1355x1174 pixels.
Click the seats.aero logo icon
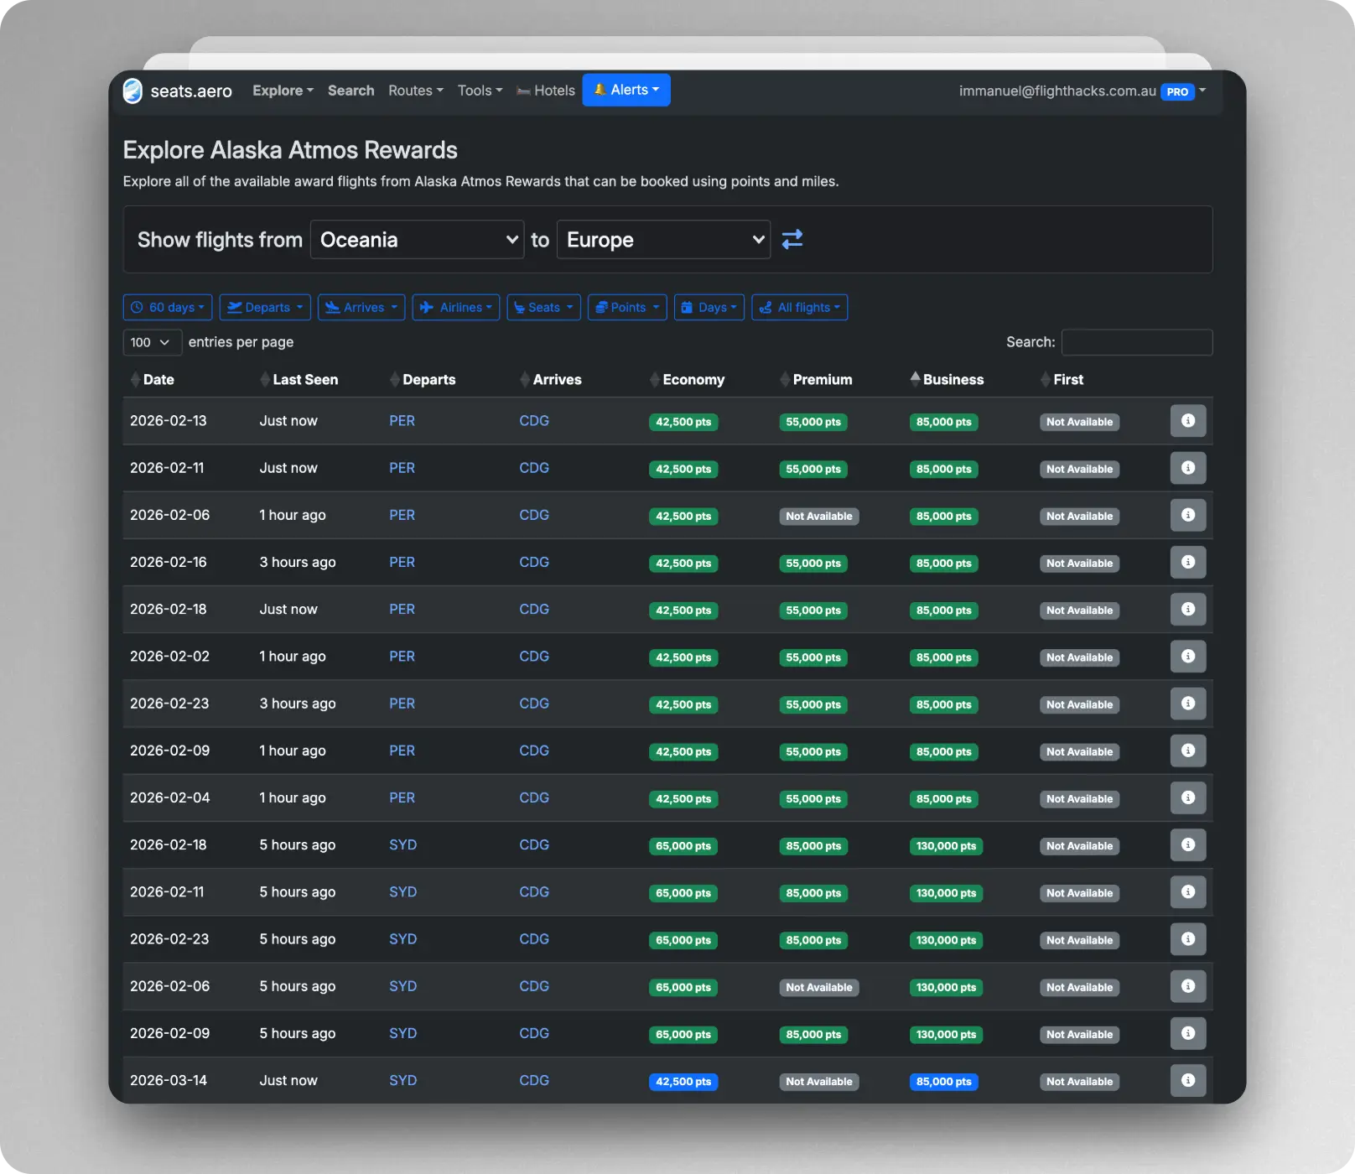point(132,91)
